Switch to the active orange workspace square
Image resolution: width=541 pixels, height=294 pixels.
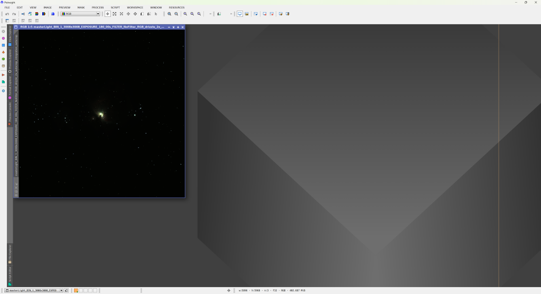[x=76, y=290]
